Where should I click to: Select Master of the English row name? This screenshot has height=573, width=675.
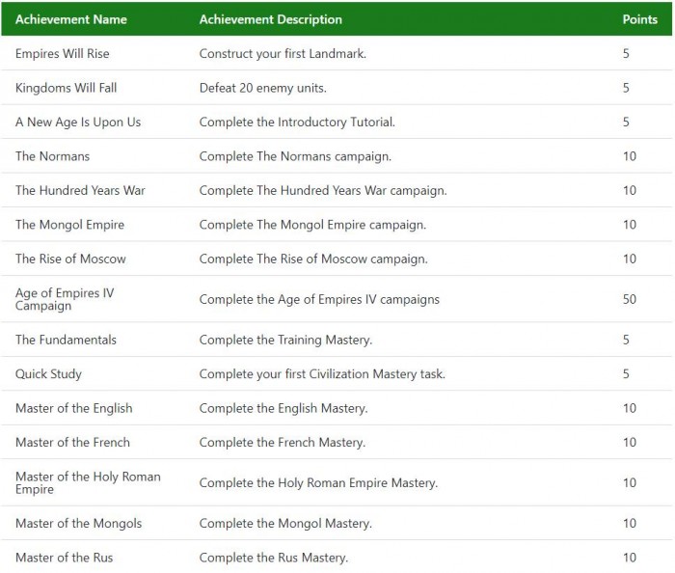(x=74, y=408)
